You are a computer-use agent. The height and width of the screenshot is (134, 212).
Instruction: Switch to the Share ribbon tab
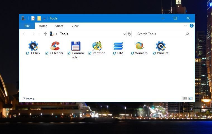coord(59,26)
